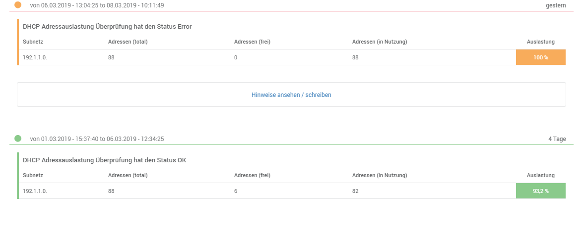This screenshot has width=583, height=237.
Task: Click the orange Error status dot
Action: coord(18,5)
